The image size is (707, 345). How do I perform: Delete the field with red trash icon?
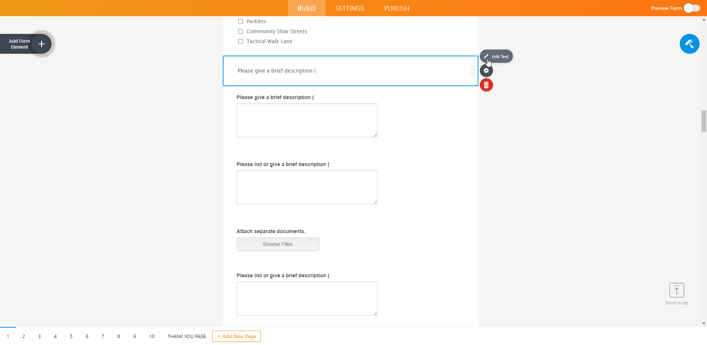[x=486, y=85]
